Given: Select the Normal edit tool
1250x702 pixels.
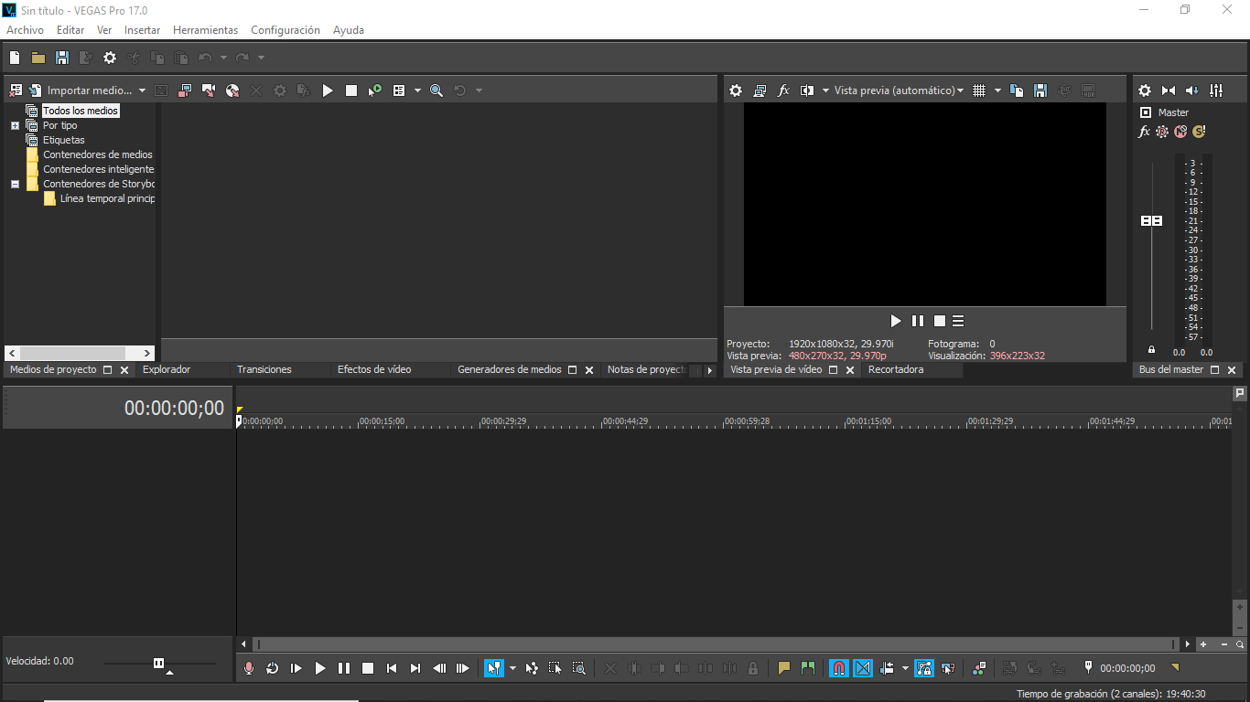Looking at the screenshot, I should [494, 668].
